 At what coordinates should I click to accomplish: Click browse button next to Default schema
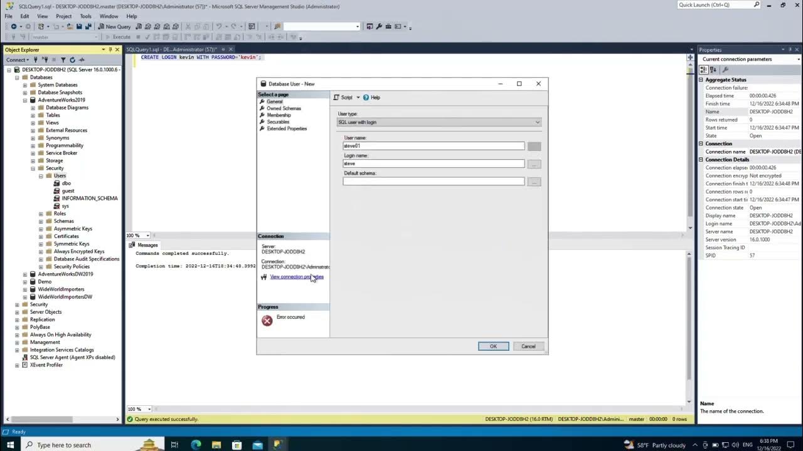tap(534, 182)
